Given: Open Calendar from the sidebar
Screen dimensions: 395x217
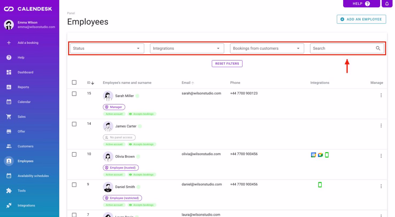Looking at the screenshot, I should (x=24, y=102).
